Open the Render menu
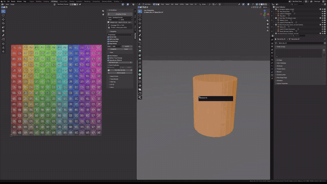 point(13,1)
